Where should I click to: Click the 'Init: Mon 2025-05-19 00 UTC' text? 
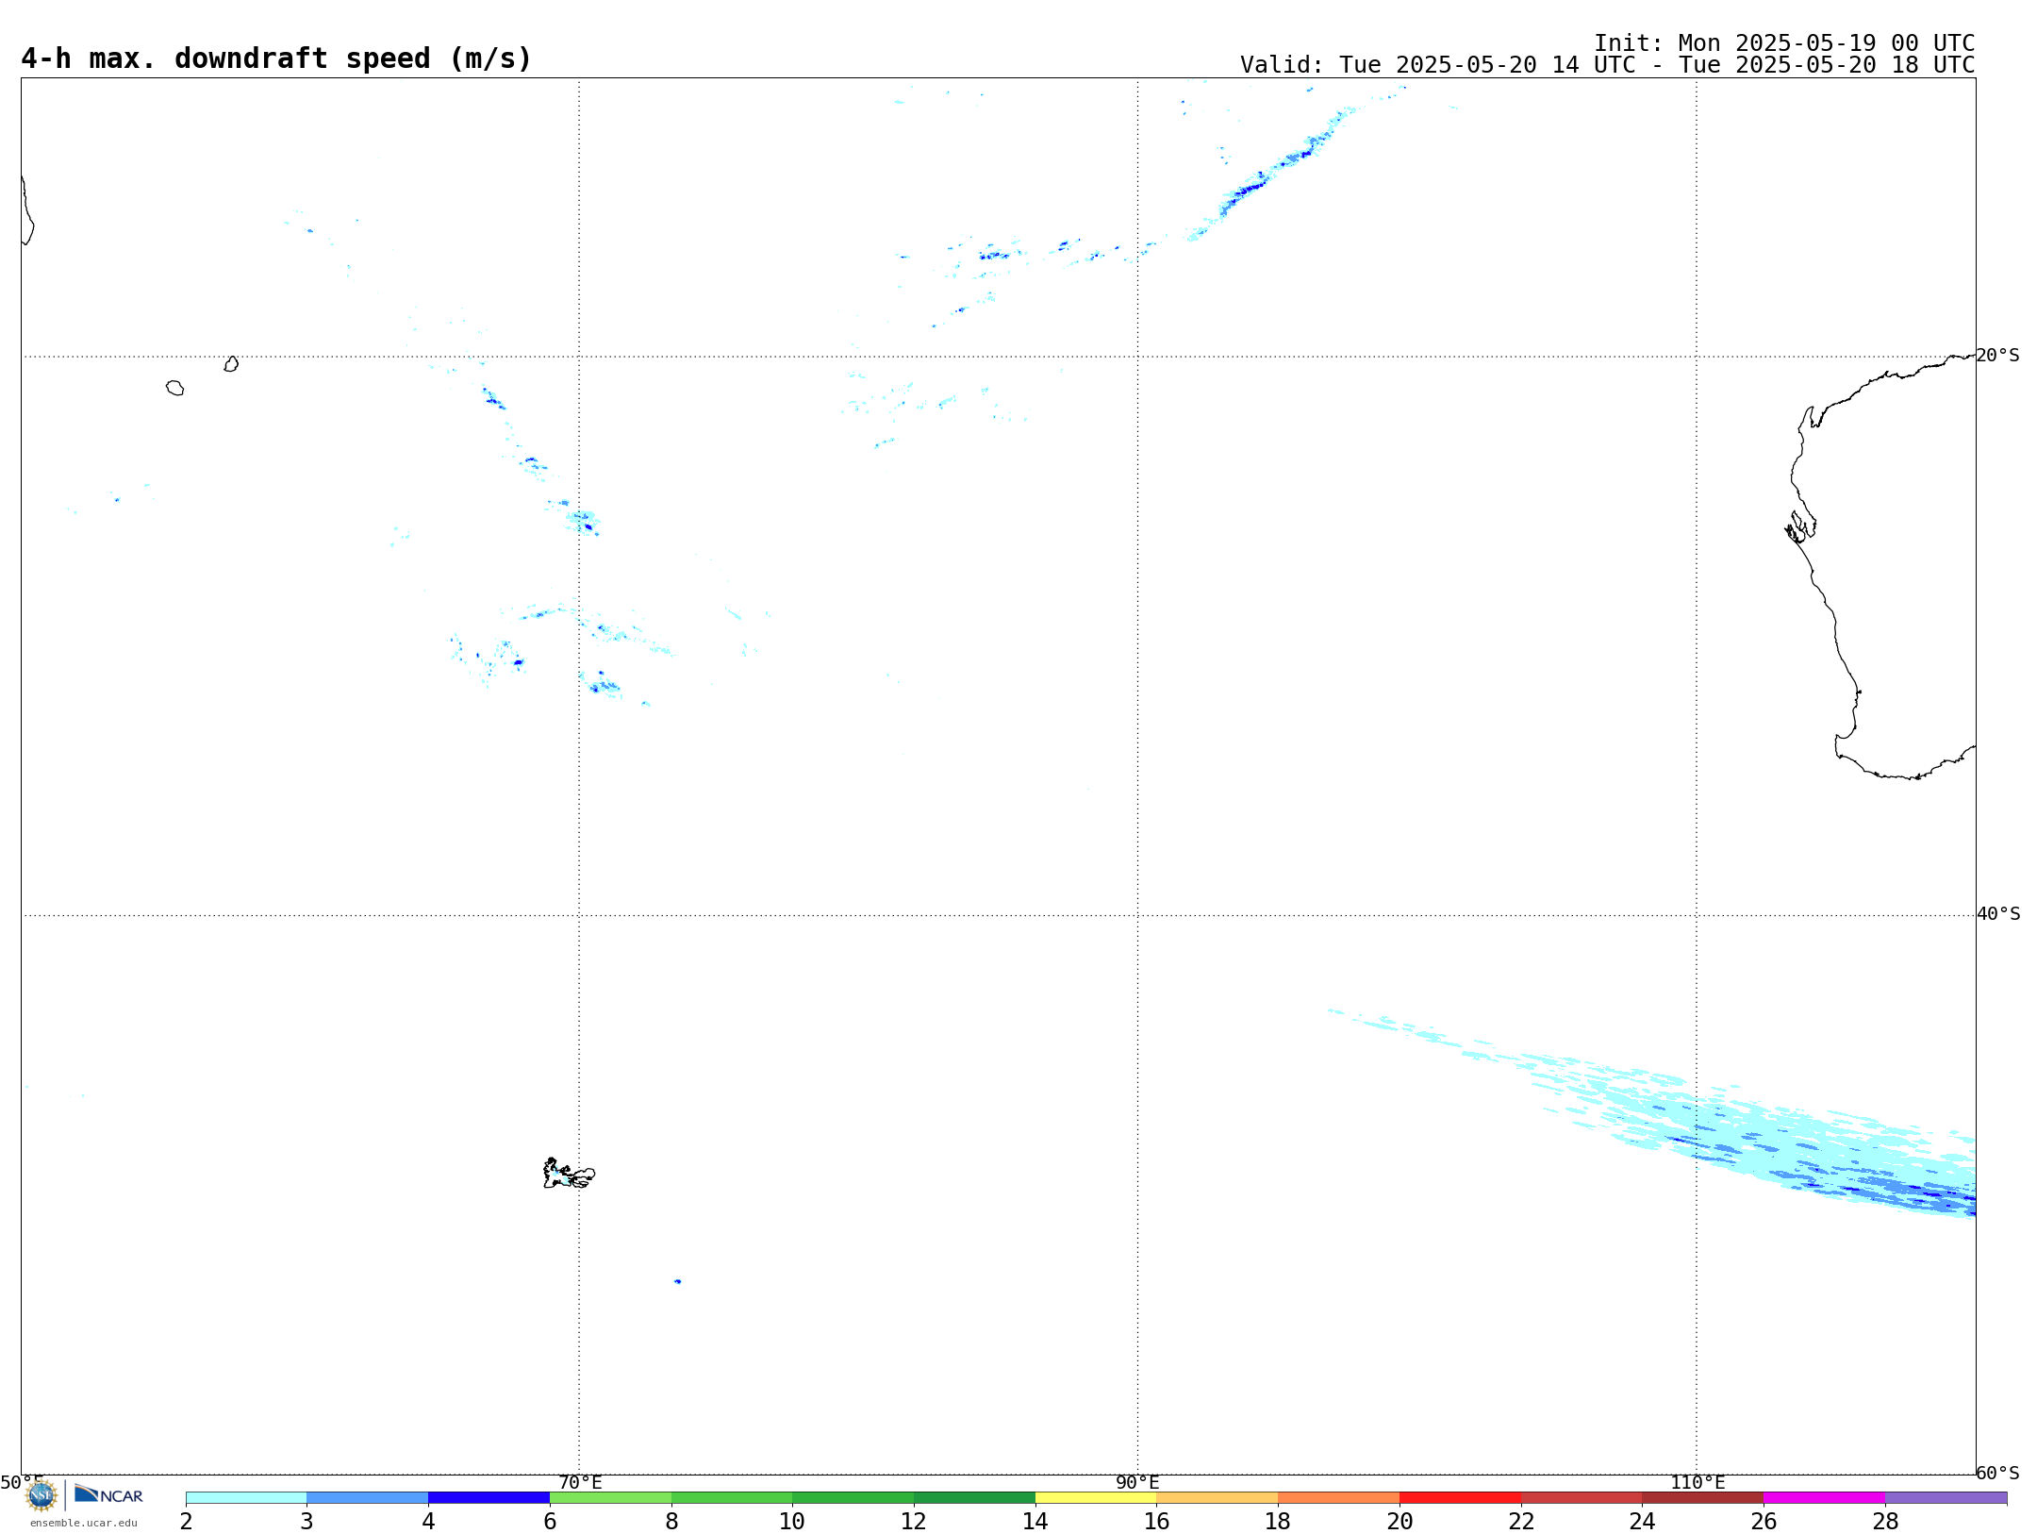tap(1784, 43)
